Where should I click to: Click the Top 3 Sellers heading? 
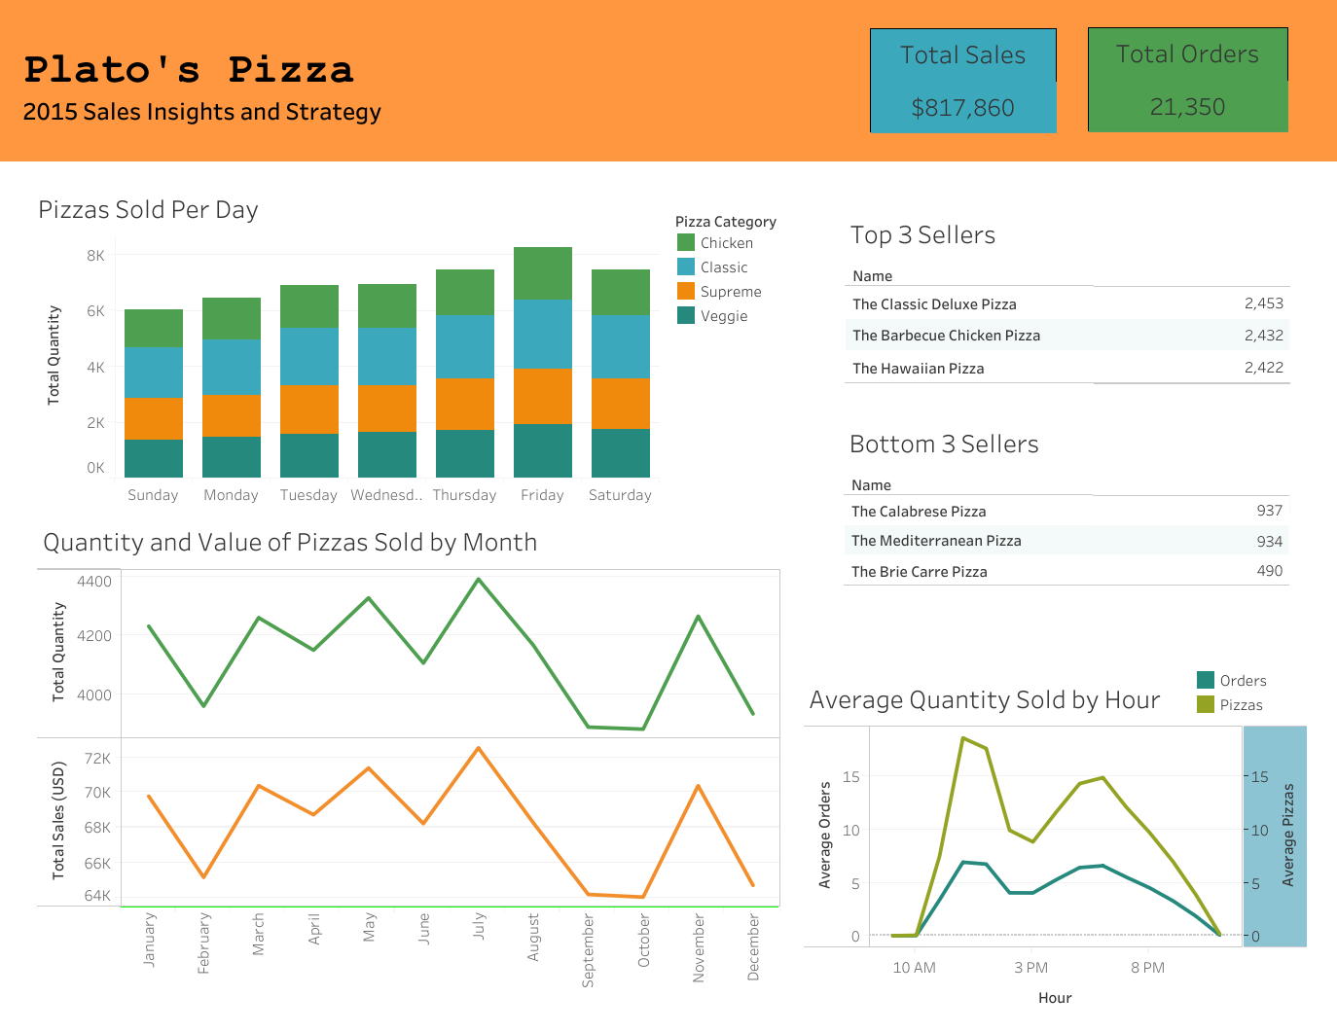point(922,235)
